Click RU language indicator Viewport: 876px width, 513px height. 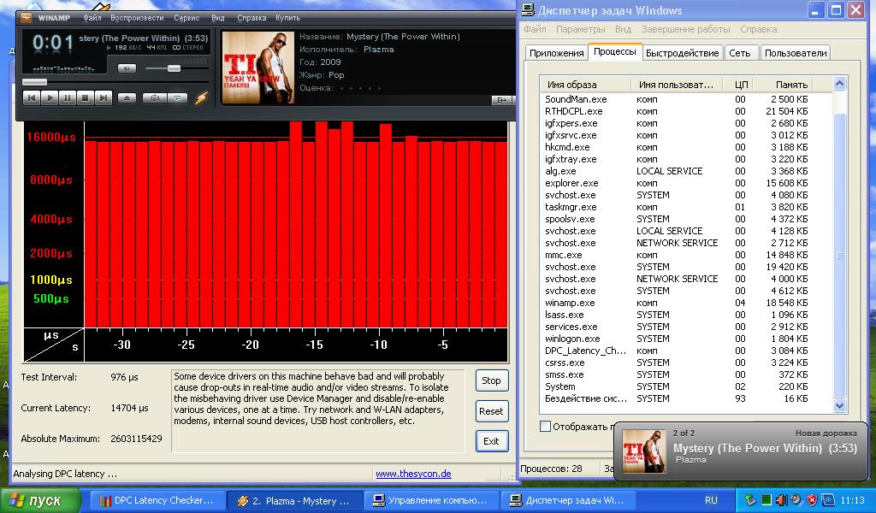tap(711, 500)
